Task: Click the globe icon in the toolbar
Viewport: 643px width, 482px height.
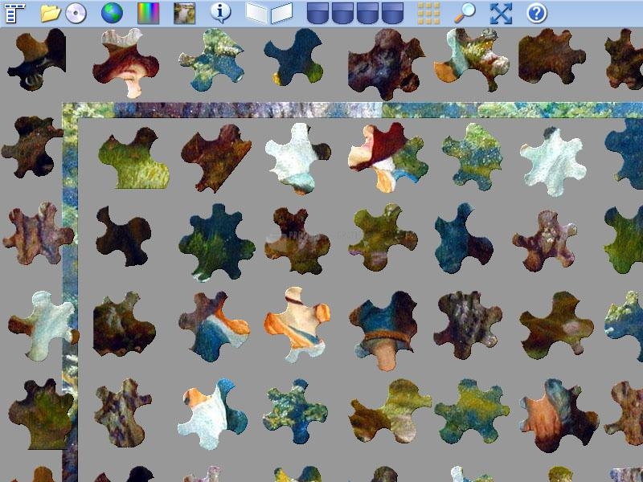Action: point(112,13)
